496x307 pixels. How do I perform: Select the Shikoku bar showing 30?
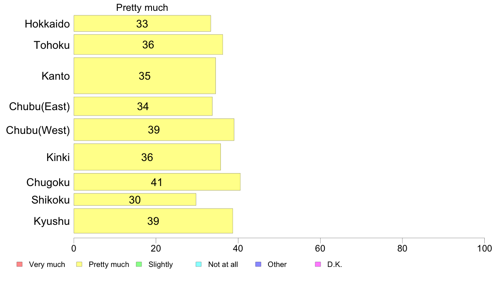click(135, 199)
